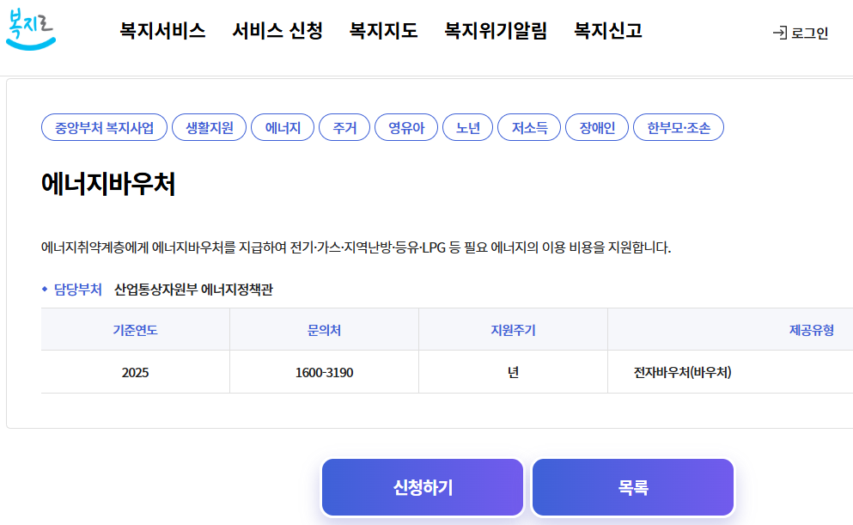Click 산업통상자원부 에너지정책관 text
Screen dimensions: 853x525
point(193,289)
